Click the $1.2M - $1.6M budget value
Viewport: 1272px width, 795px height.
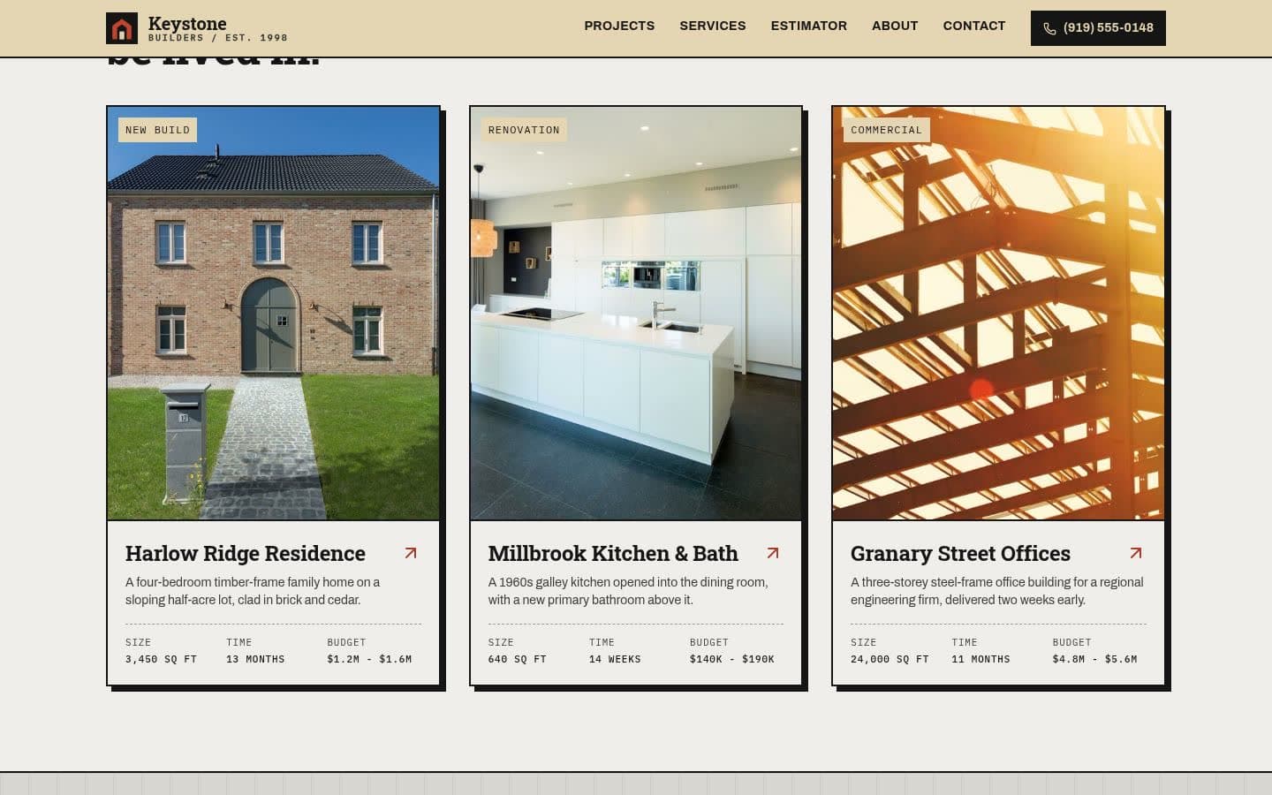pyautogui.click(x=369, y=659)
